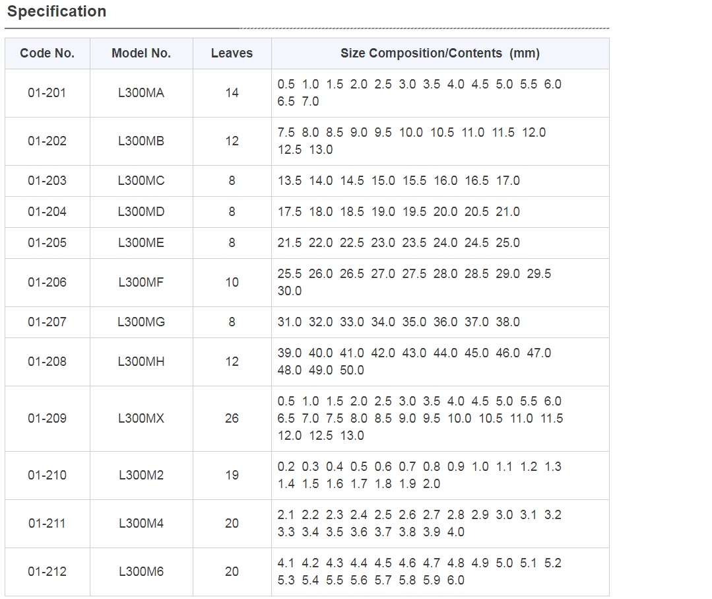
Task: Click code number 01-207
Action: point(47,322)
